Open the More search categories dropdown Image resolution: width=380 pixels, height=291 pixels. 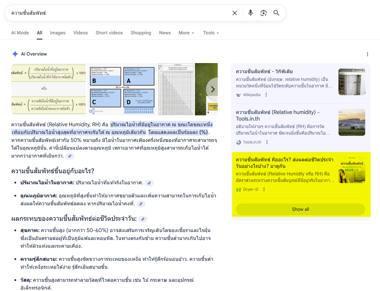[186, 33]
